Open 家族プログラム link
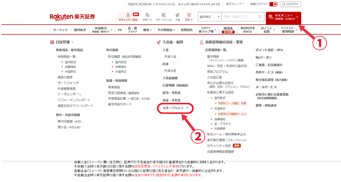 tap(218, 71)
